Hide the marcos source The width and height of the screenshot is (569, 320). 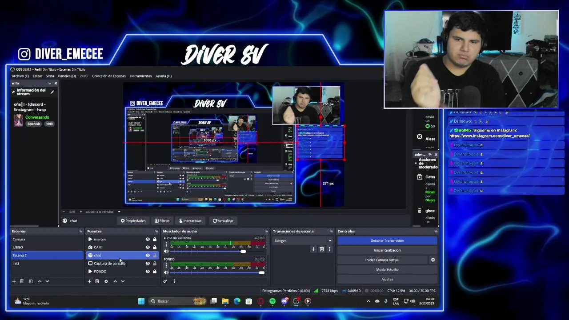[x=148, y=240]
